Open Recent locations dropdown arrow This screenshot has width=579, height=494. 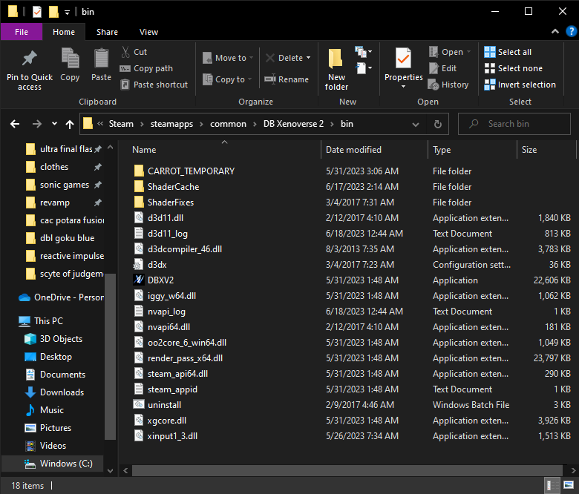(54, 124)
